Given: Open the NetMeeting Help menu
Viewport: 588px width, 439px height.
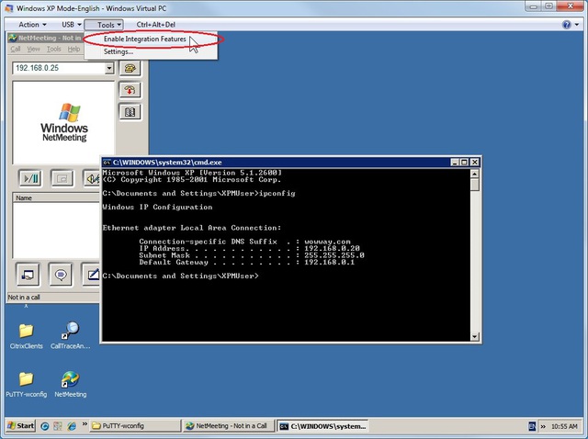Looking at the screenshot, I should click(73, 49).
